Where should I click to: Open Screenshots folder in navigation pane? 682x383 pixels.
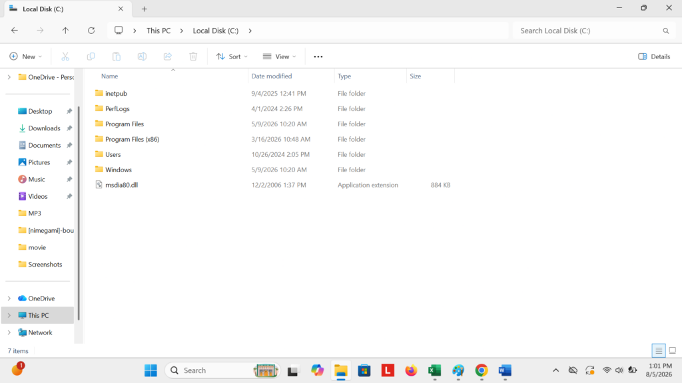45,265
